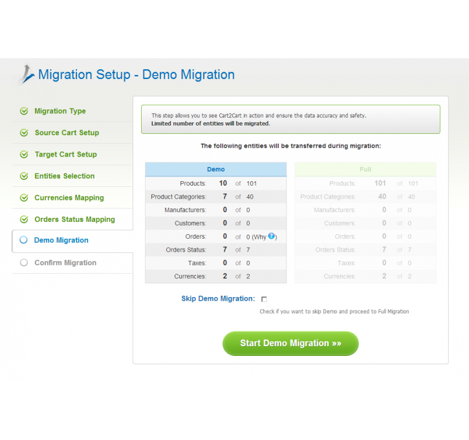469x440 pixels.
Task: Go to Source Cart Setup step
Action: point(67,133)
